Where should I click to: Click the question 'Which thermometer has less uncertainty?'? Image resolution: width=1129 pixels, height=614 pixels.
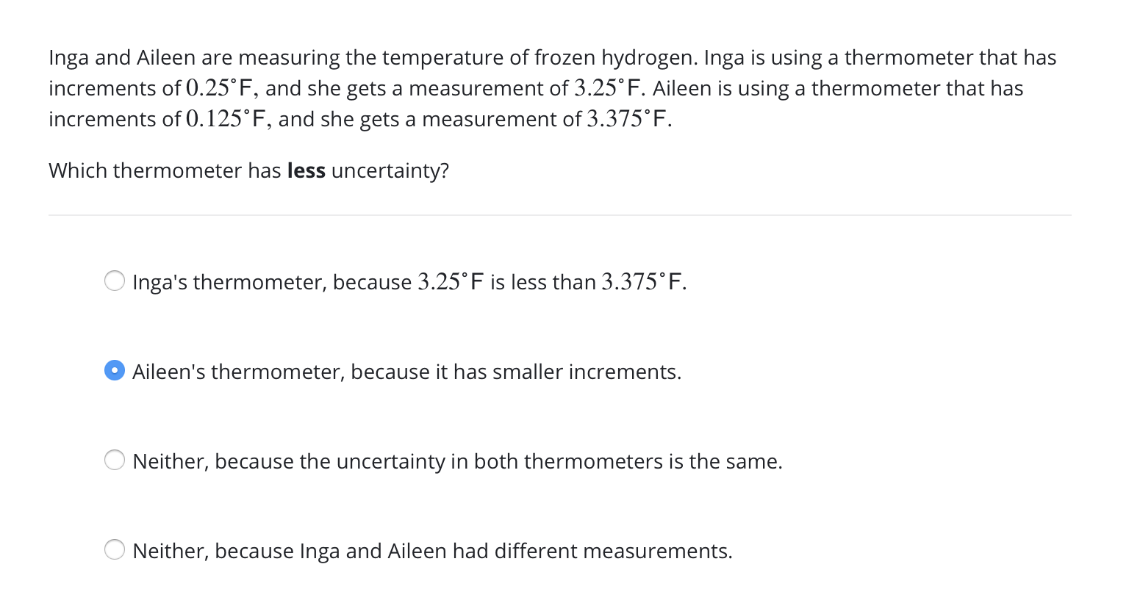249,170
